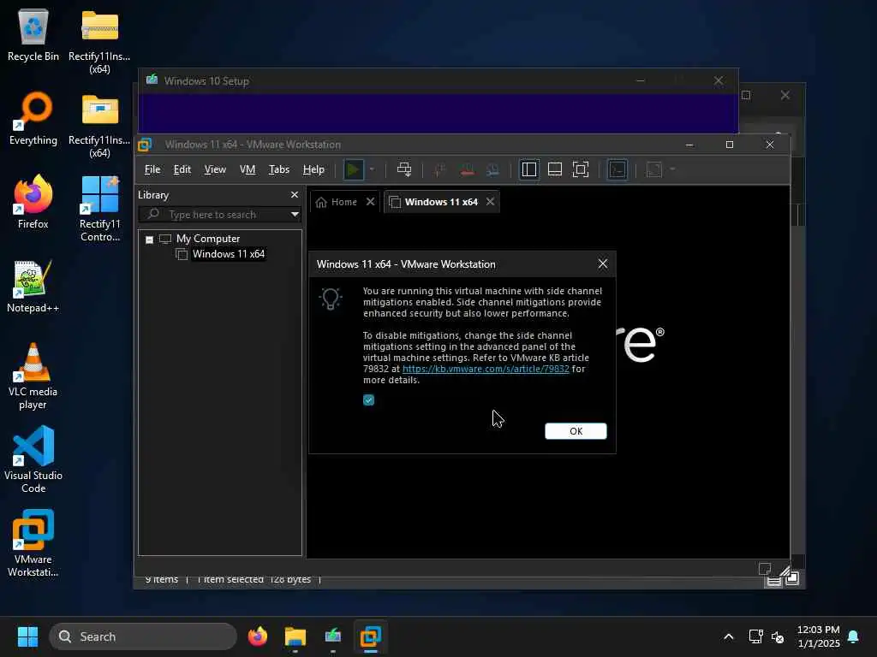The width and height of the screenshot is (877, 657).
Task: Toggle the thumbnail bar view icon
Action: 555,169
